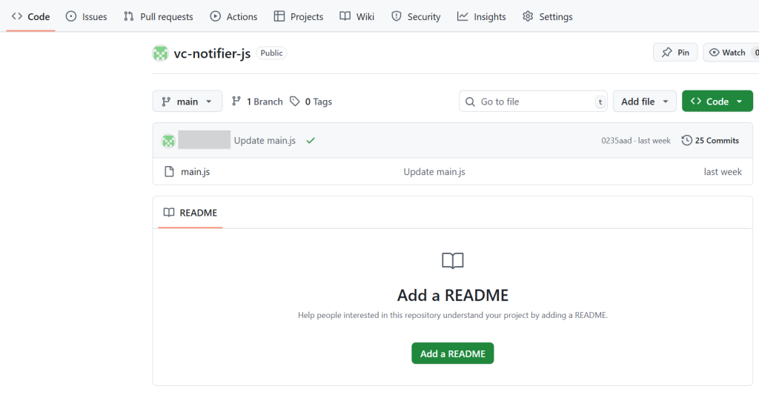The image size is (759, 409).
Task: View the 1 Branch link
Action: pyautogui.click(x=257, y=102)
